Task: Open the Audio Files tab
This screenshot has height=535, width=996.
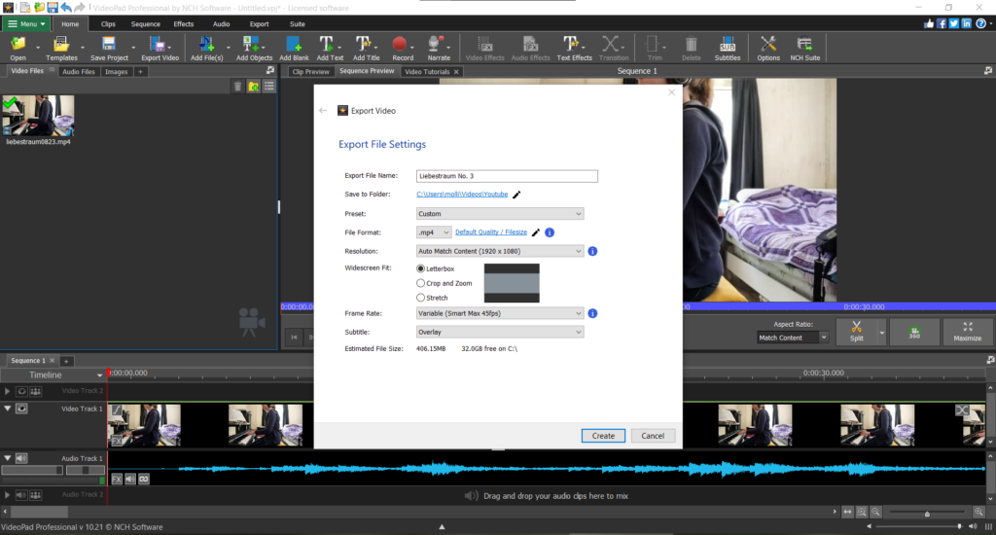Action: [x=78, y=71]
